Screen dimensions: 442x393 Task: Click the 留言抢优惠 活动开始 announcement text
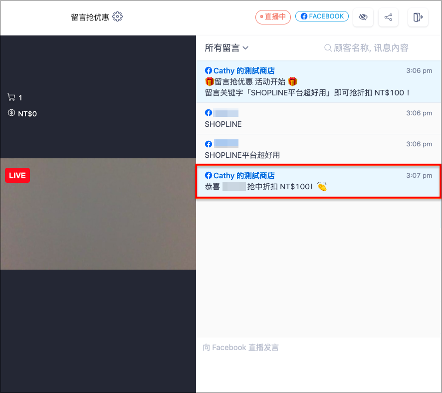click(x=251, y=82)
